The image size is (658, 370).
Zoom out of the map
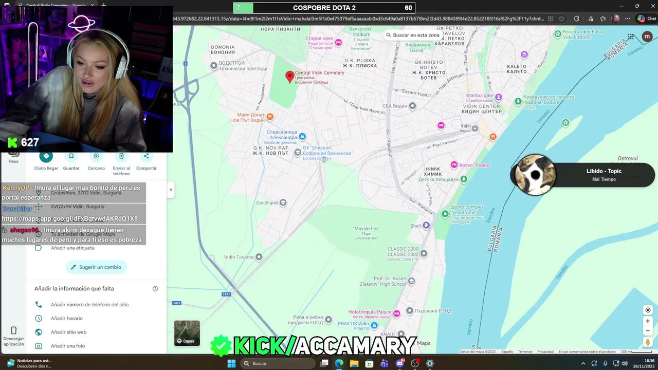click(x=648, y=330)
